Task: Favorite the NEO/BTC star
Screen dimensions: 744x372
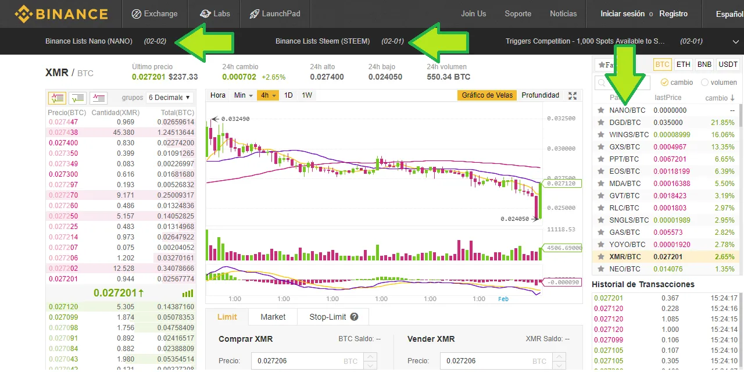Action: coord(601,269)
